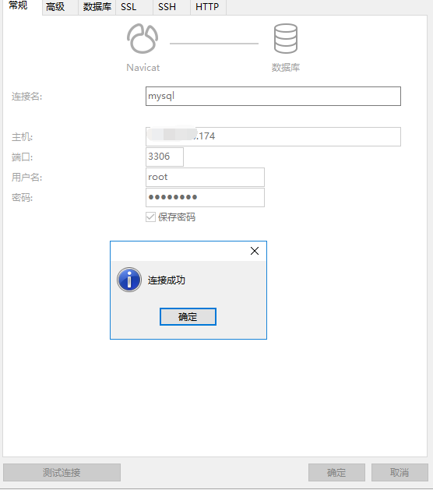Click the 取消 button
The width and height of the screenshot is (433, 490).
pos(400,472)
